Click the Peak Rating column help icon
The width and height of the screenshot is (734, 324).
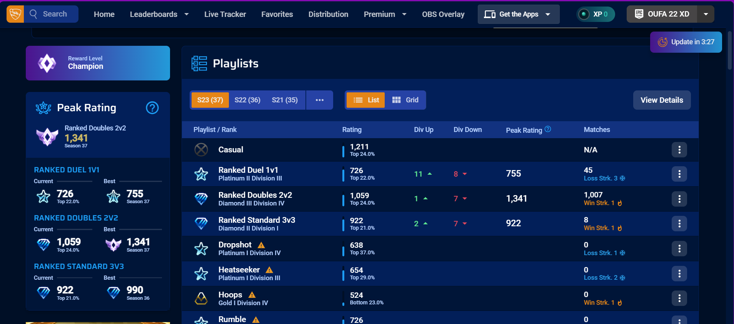[x=548, y=129]
